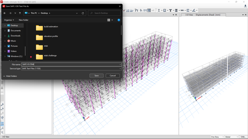Click the 'ps' previous selection icon
This screenshot has width=248, height=139.
[2, 109]
